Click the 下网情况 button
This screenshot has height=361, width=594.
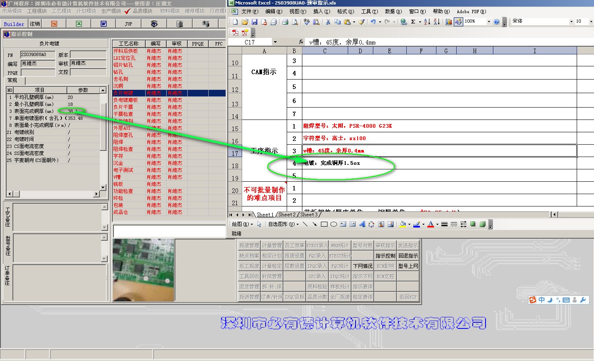click(363, 266)
